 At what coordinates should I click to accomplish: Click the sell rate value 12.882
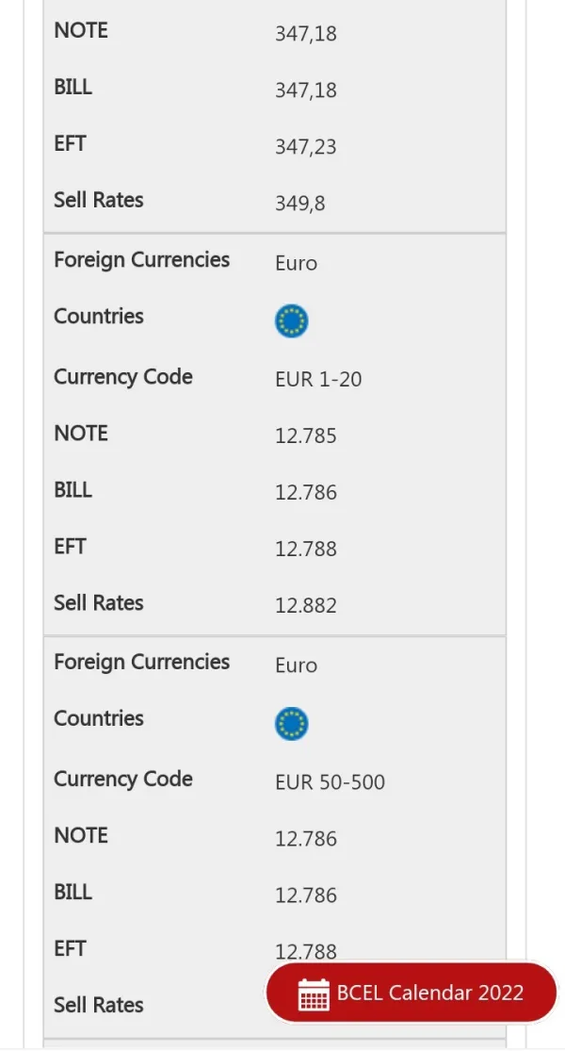(x=306, y=606)
